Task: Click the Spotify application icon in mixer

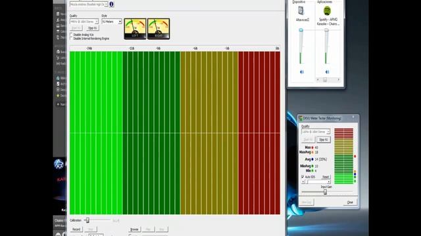Action: pyautogui.click(x=327, y=11)
